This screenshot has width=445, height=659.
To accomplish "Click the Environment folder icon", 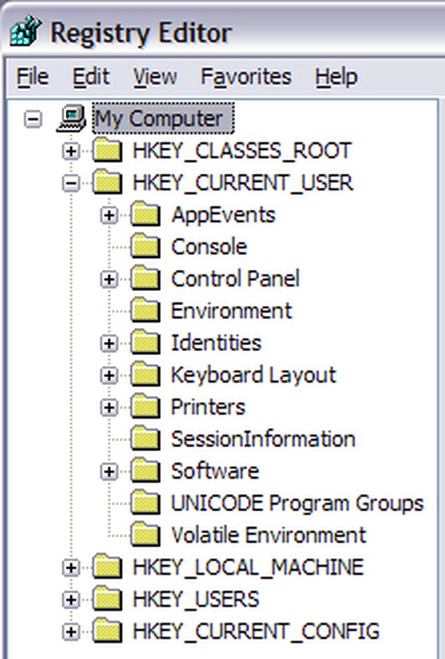I will (x=146, y=311).
